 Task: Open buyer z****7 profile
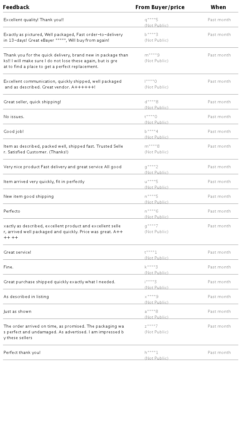151,326
